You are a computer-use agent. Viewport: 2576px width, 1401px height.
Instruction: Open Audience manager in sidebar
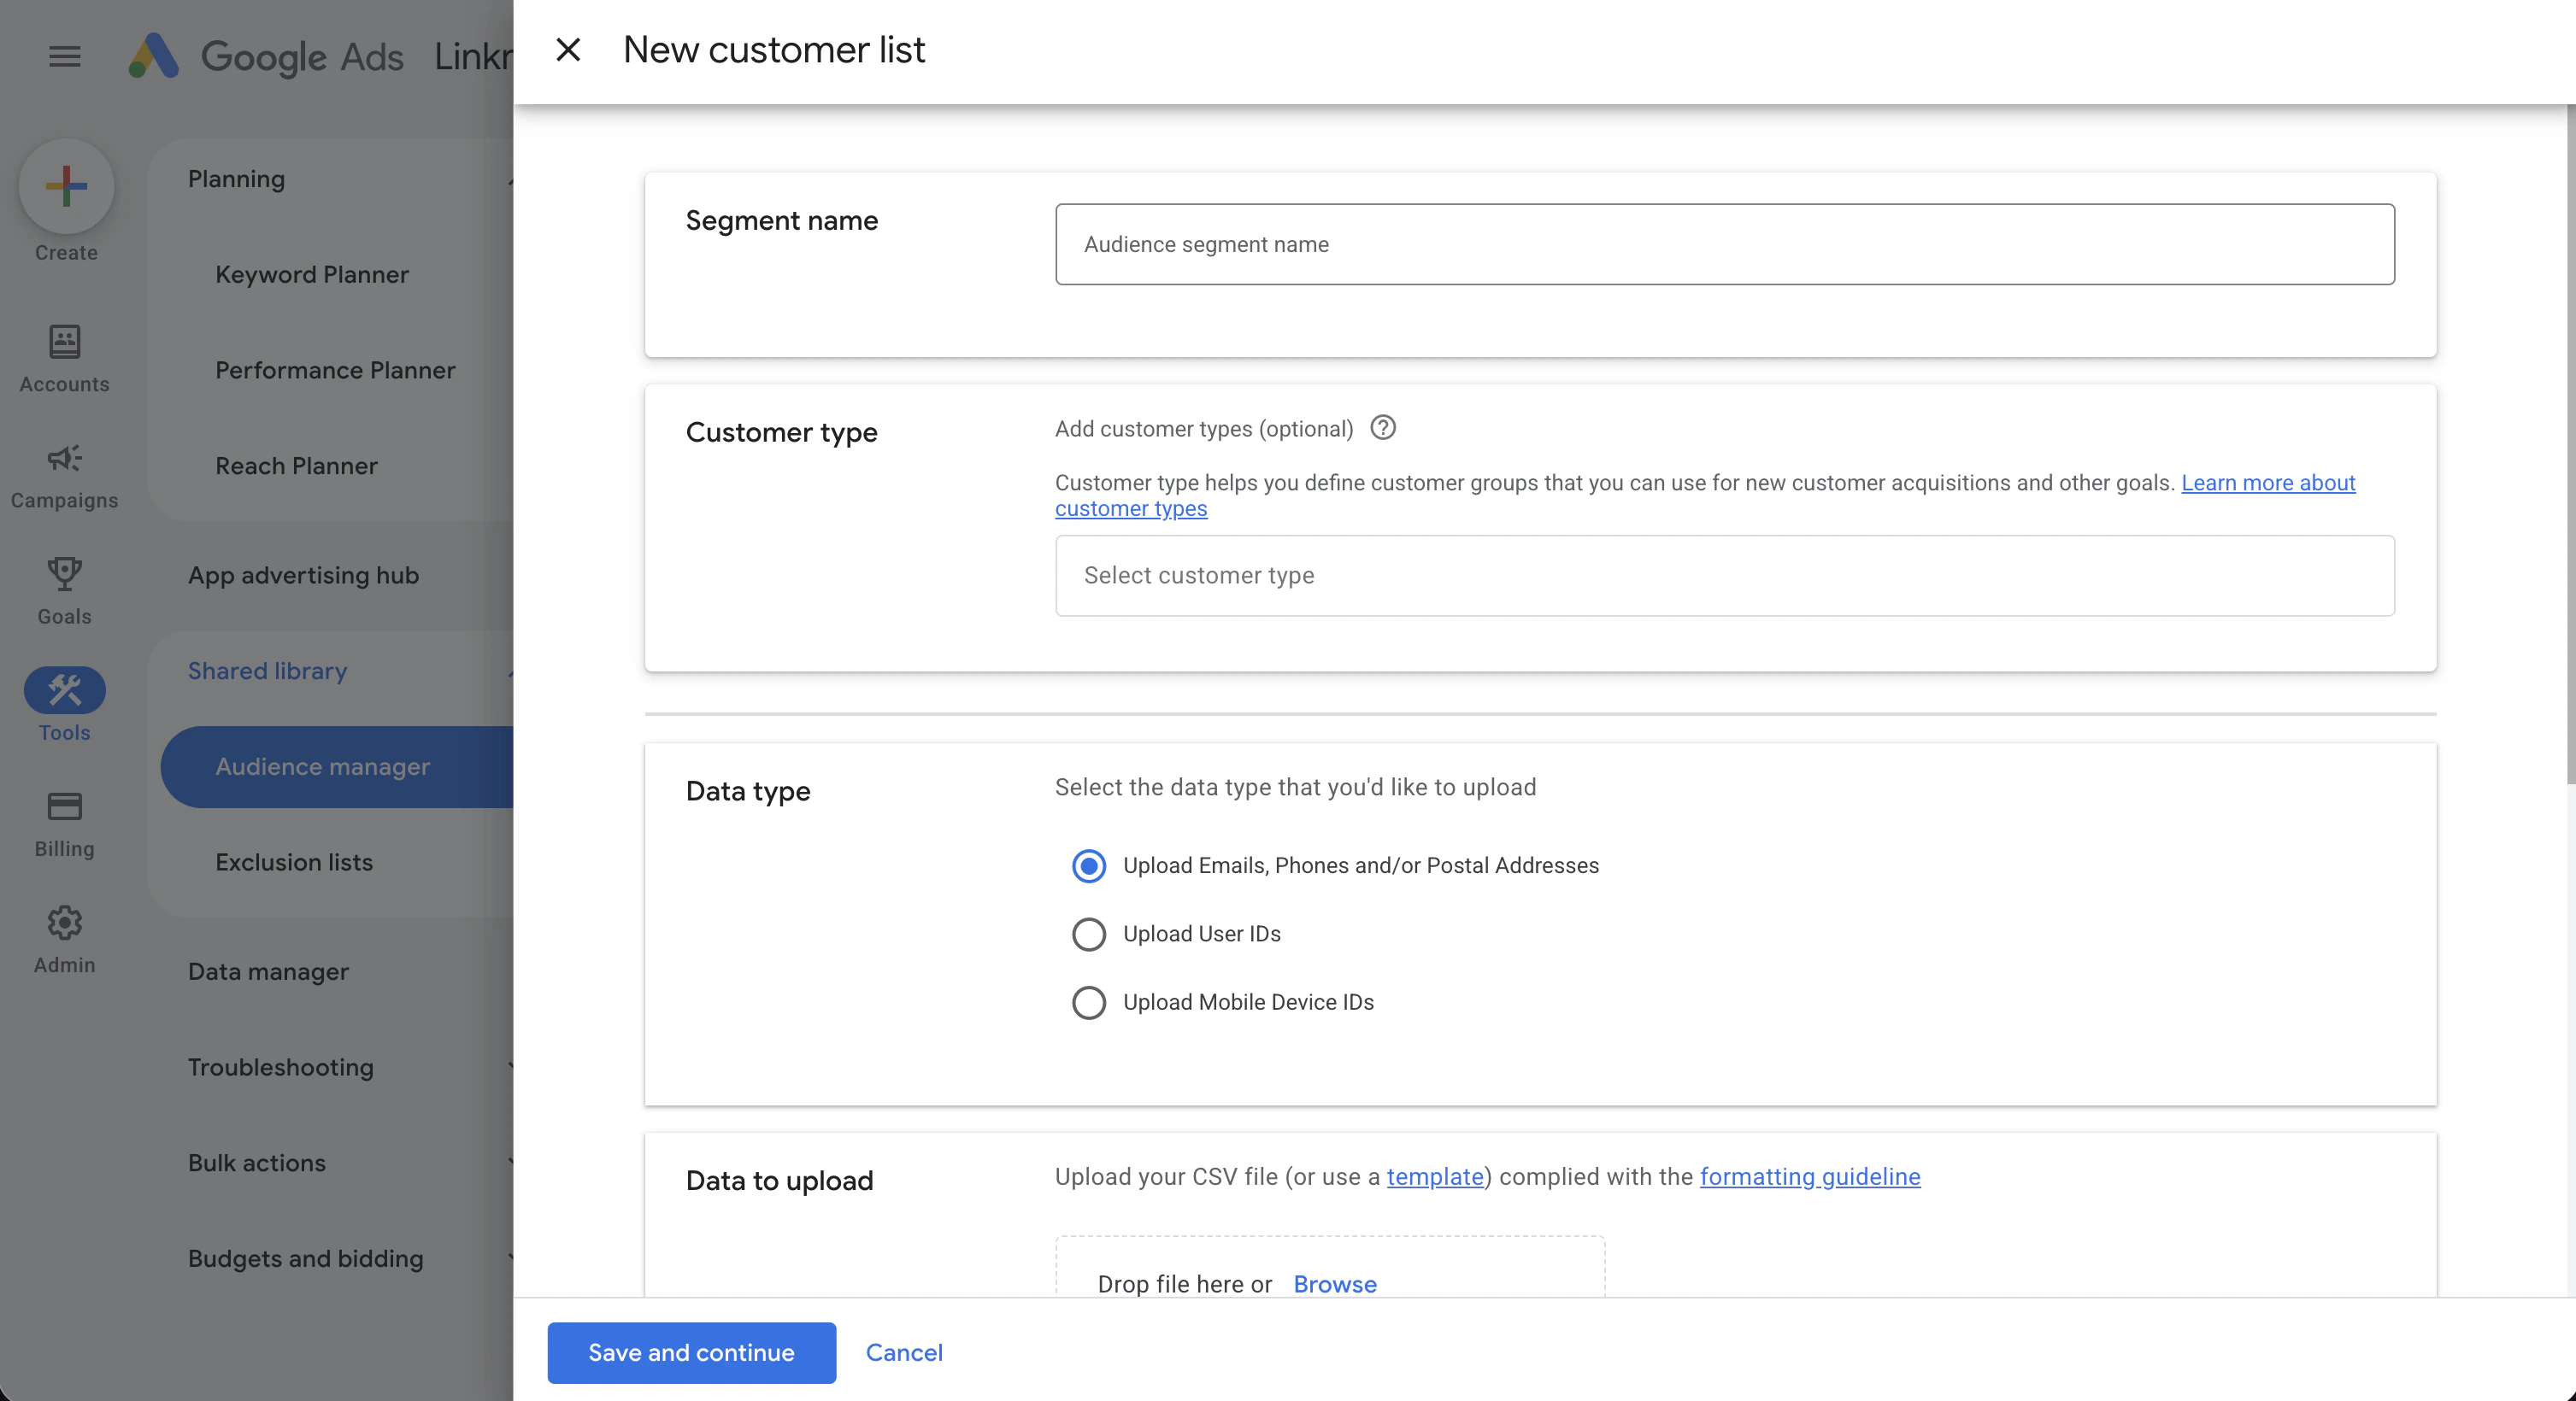point(322,766)
